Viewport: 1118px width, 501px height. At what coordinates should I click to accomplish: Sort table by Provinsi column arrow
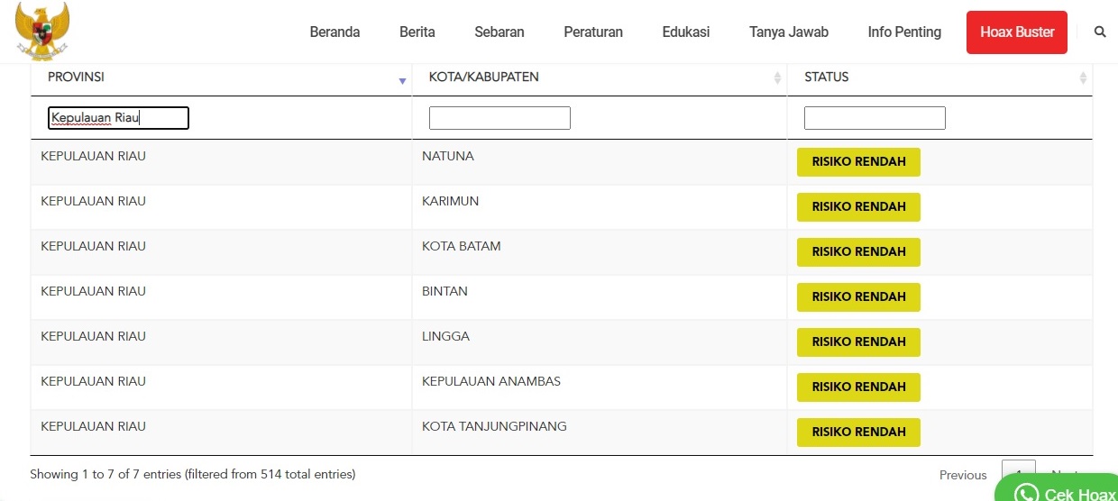(x=402, y=81)
